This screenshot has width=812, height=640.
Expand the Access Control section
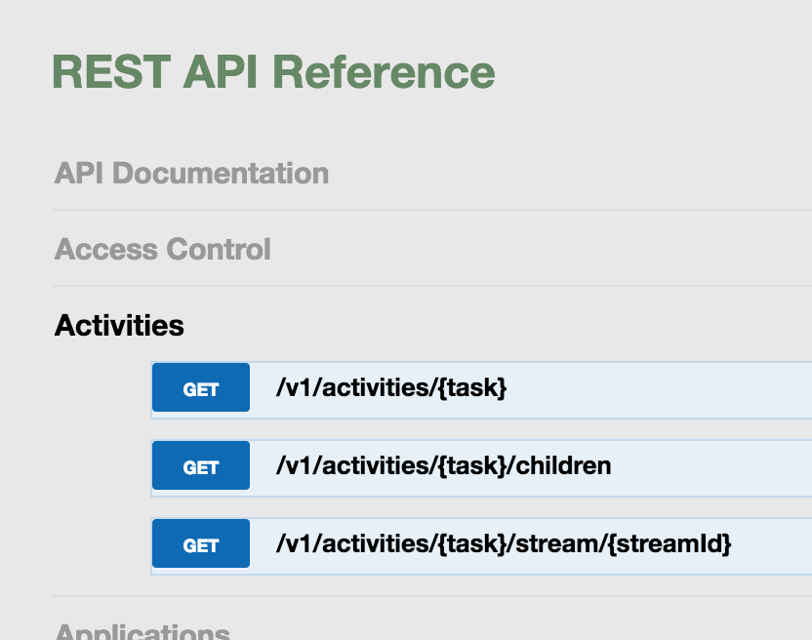tap(162, 249)
